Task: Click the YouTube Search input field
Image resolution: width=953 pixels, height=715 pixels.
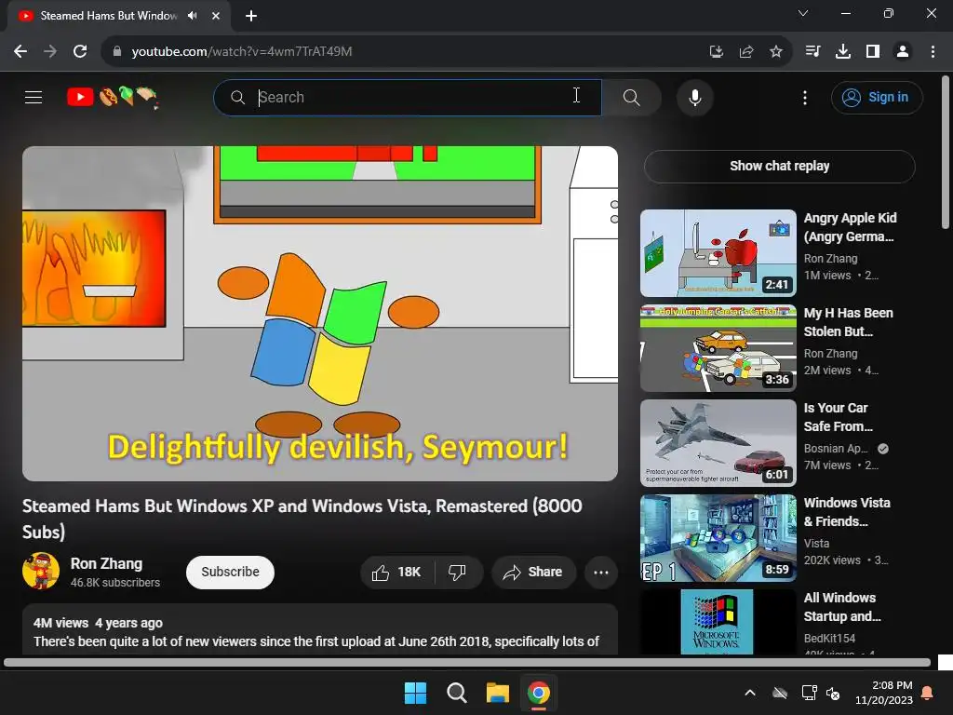Action: click(x=408, y=97)
